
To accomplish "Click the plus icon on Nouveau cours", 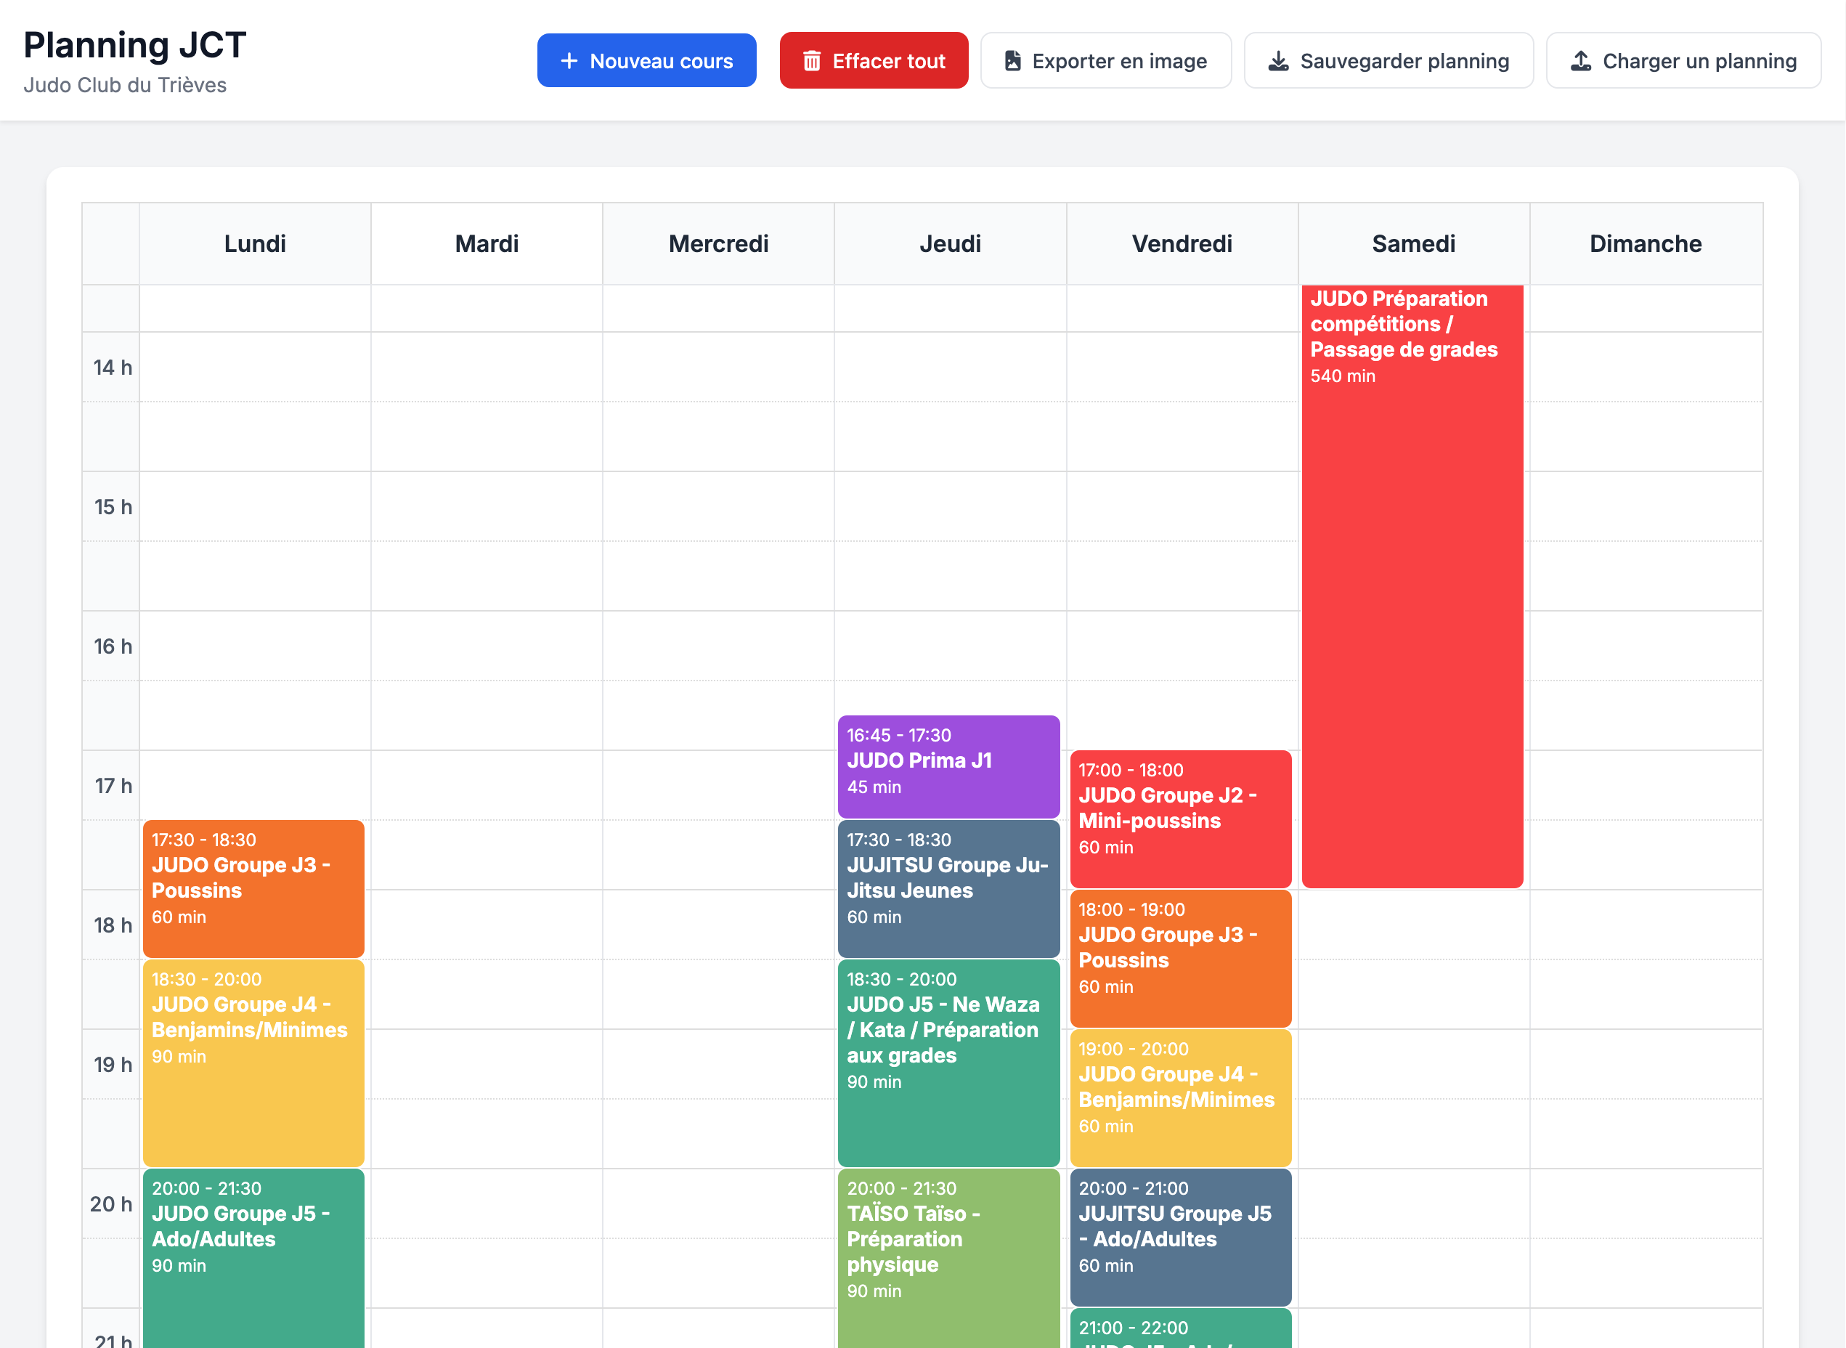I will [569, 60].
